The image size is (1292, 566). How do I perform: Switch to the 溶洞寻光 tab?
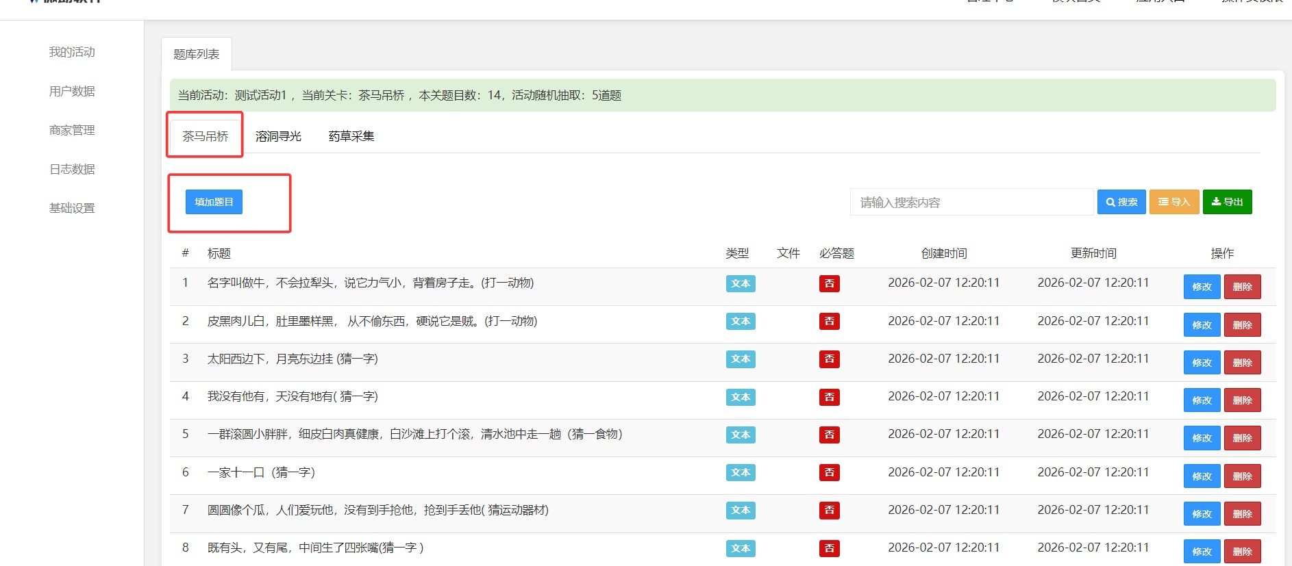coord(278,136)
